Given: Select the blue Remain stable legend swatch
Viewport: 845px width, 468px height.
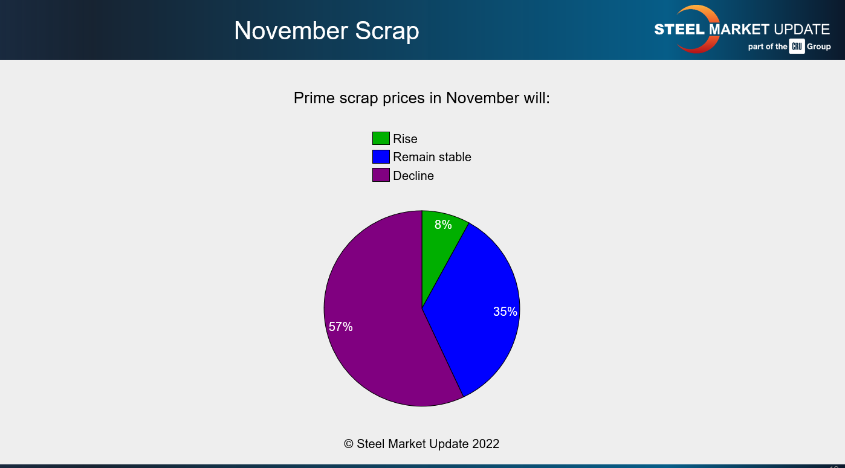Looking at the screenshot, I should tap(381, 157).
